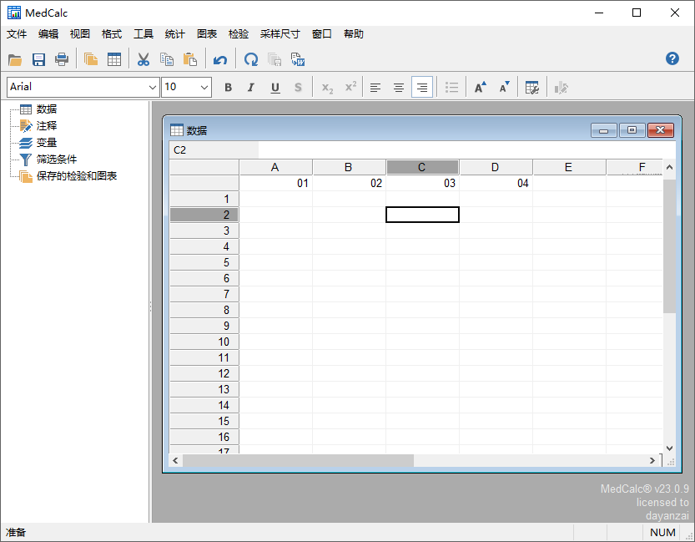
Task: Copy the selection to clipboard
Action: pyautogui.click(x=166, y=59)
